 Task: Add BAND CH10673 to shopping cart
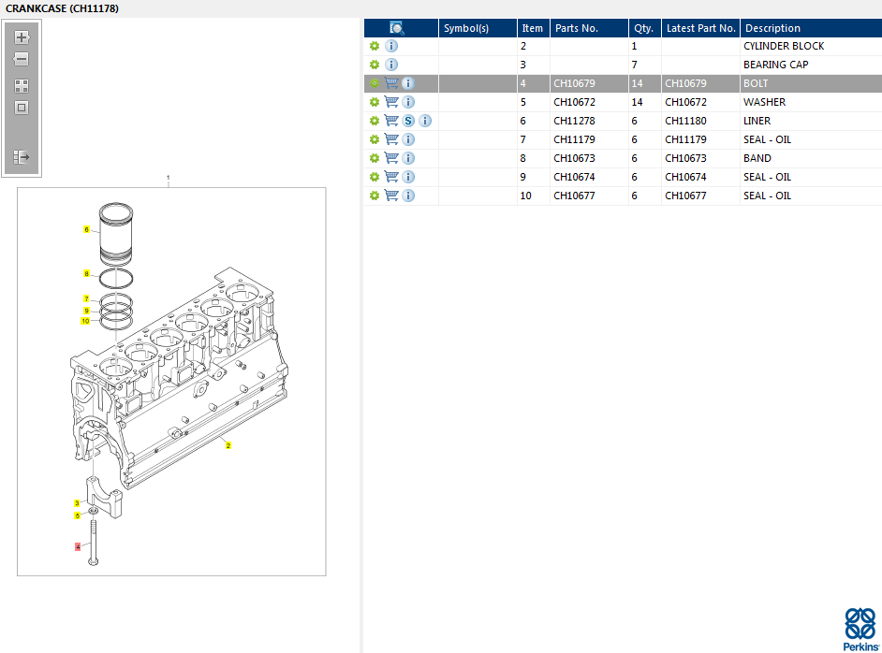pos(391,158)
